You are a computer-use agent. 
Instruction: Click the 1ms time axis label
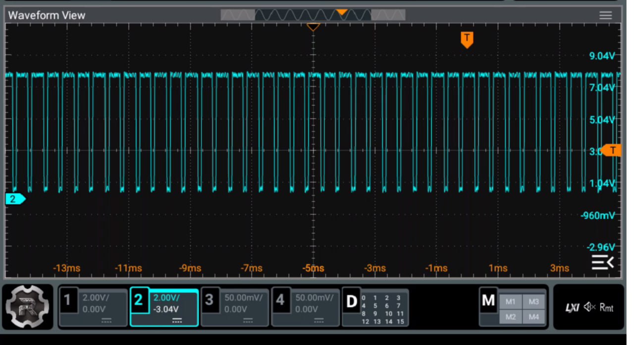pos(498,268)
